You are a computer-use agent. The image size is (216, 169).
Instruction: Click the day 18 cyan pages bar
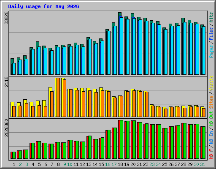(x=121, y=46)
